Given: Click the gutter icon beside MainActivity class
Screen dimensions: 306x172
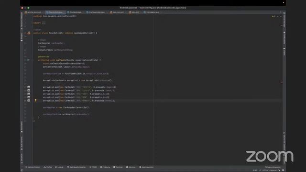Looking at the screenshot, I should click(x=29, y=33).
